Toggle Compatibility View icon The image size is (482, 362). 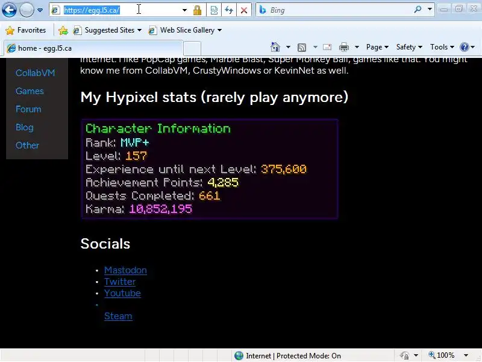click(214, 10)
